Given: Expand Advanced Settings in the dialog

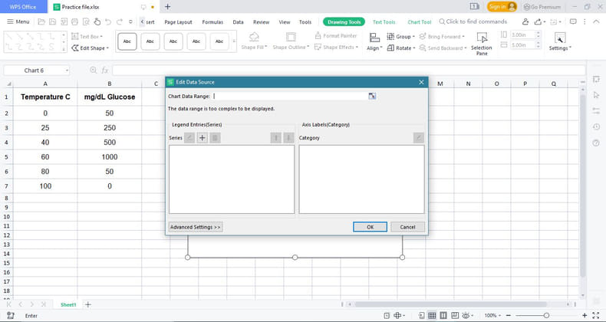Looking at the screenshot, I should [196, 227].
